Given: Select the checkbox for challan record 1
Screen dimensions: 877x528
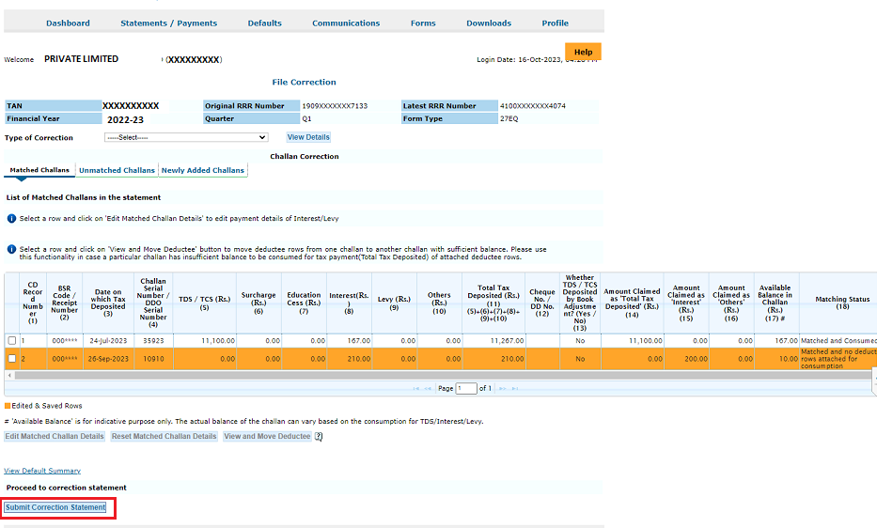Looking at the screenshot, I should click(12, 340).
